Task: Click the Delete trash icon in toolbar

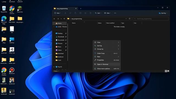Action: [x=90, y=13]
